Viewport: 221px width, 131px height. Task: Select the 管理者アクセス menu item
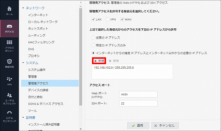pos(50,83)
